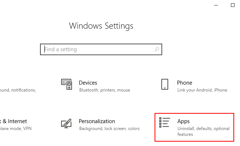Select Background, lock screen, colors text
This screenshot has height=146, width=240.
[x=109, y=129]
